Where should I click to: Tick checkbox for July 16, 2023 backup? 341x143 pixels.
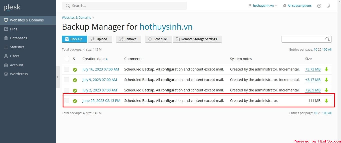(66, 69)
